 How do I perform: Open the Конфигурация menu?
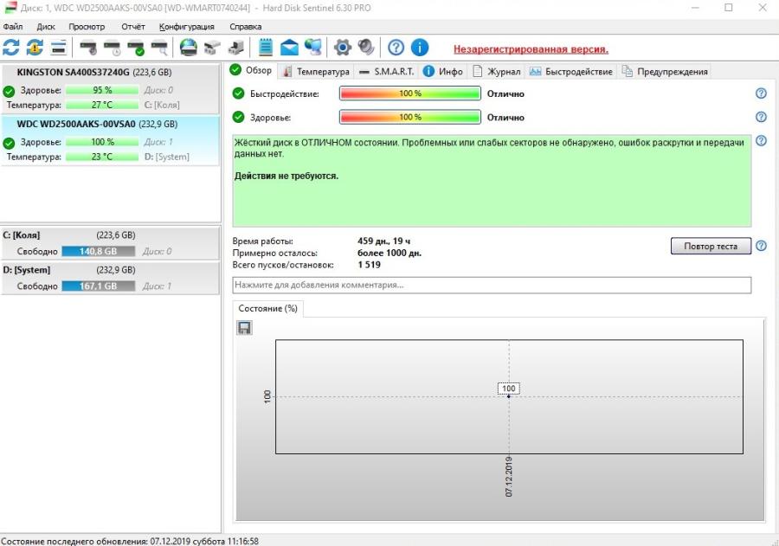(x=186, y=27)
